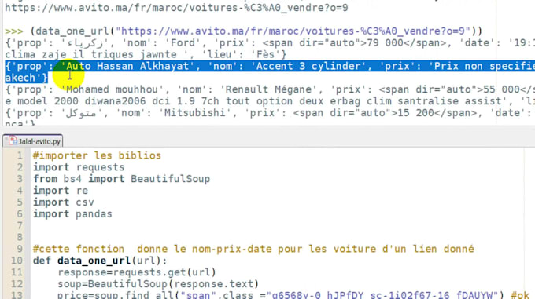Screen dimensions: 535x299
Task: Click the 'response=requests.get(url)' line
Action: pos(137,272)
